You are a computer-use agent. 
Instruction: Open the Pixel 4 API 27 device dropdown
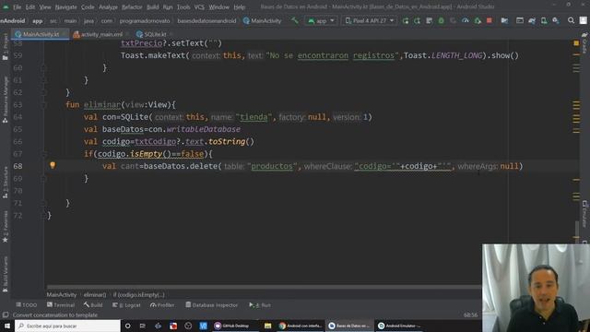[370, 20]
